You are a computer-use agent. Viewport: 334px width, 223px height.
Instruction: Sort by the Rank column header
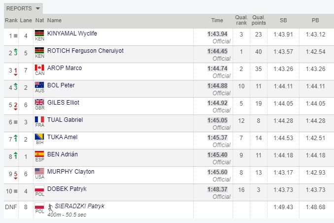point(11,21)
